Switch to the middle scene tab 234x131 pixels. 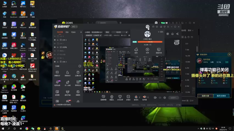(67, 32)
